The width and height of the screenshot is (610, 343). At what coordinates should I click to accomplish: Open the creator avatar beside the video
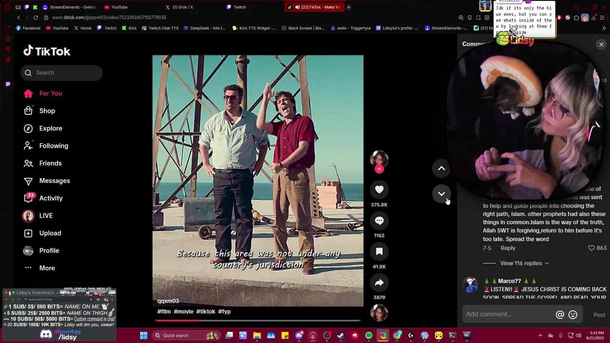click(x=379, y=159)
